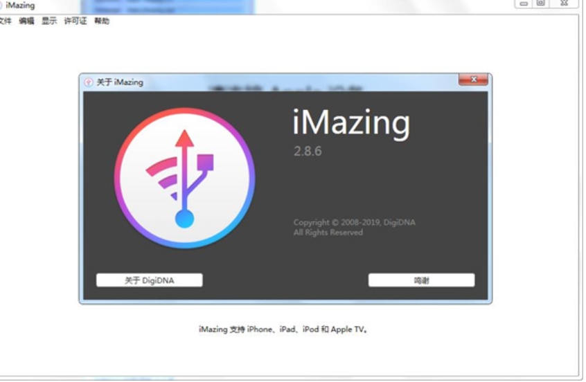This screenshot has width=586, height=382.
Task: Open the 编辑 menu
Action: click(26, 21)
